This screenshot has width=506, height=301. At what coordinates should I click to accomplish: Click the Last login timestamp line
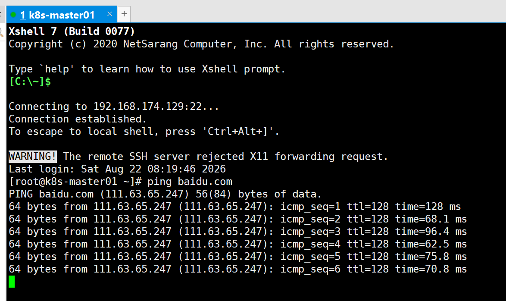[117, 169]
